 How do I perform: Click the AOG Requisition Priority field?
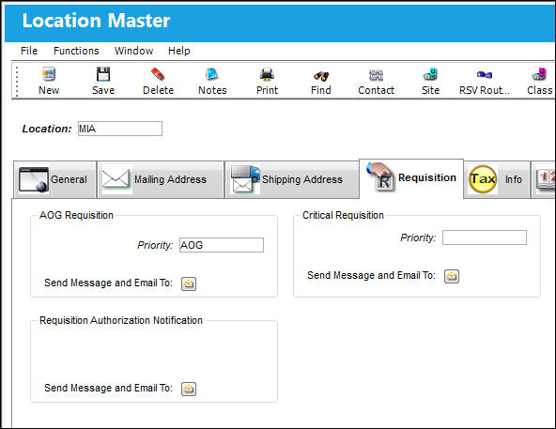tap(222, 245)
